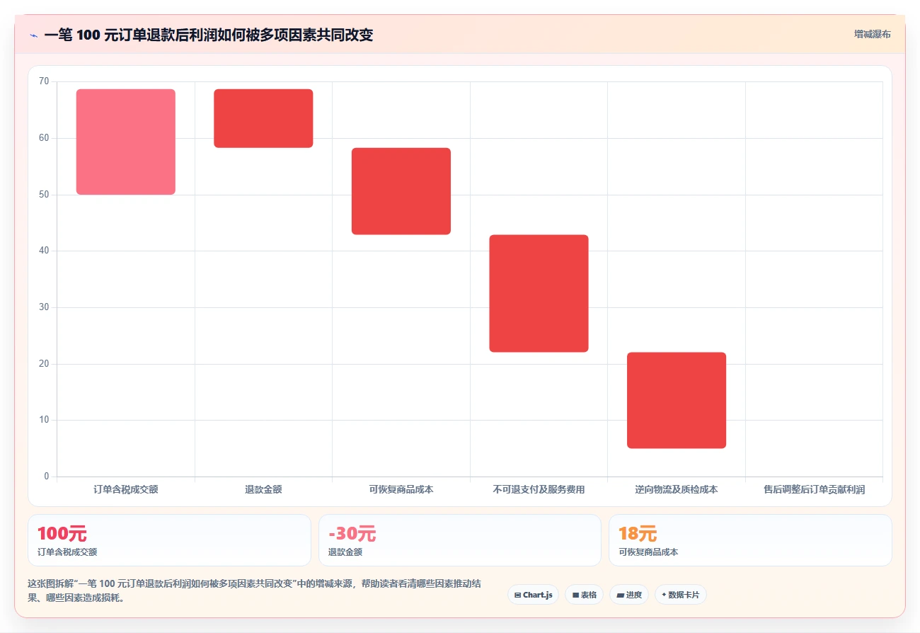Image resolution: width=920 pixels, height=633 pixels.
Task: Click the x-axis label 不可退支付及服务费用
Action: click(539, 489)
